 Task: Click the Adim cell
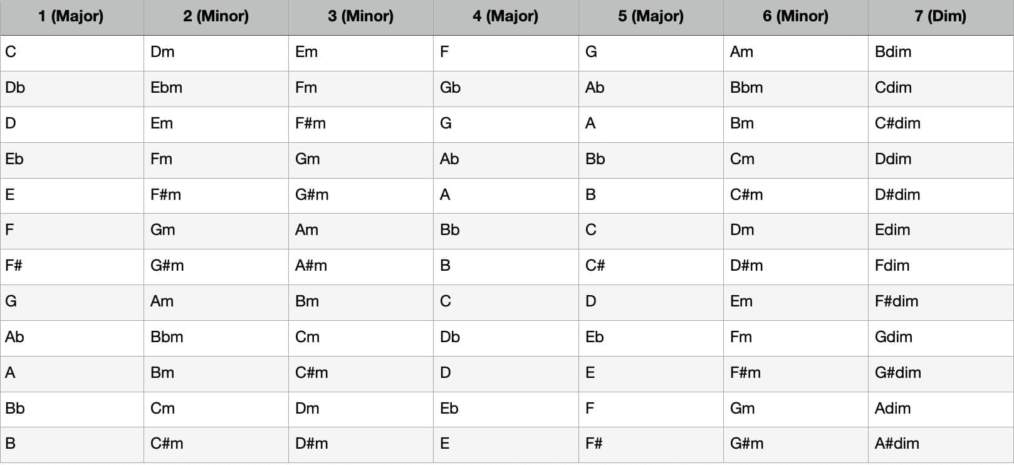pos(892,409)
